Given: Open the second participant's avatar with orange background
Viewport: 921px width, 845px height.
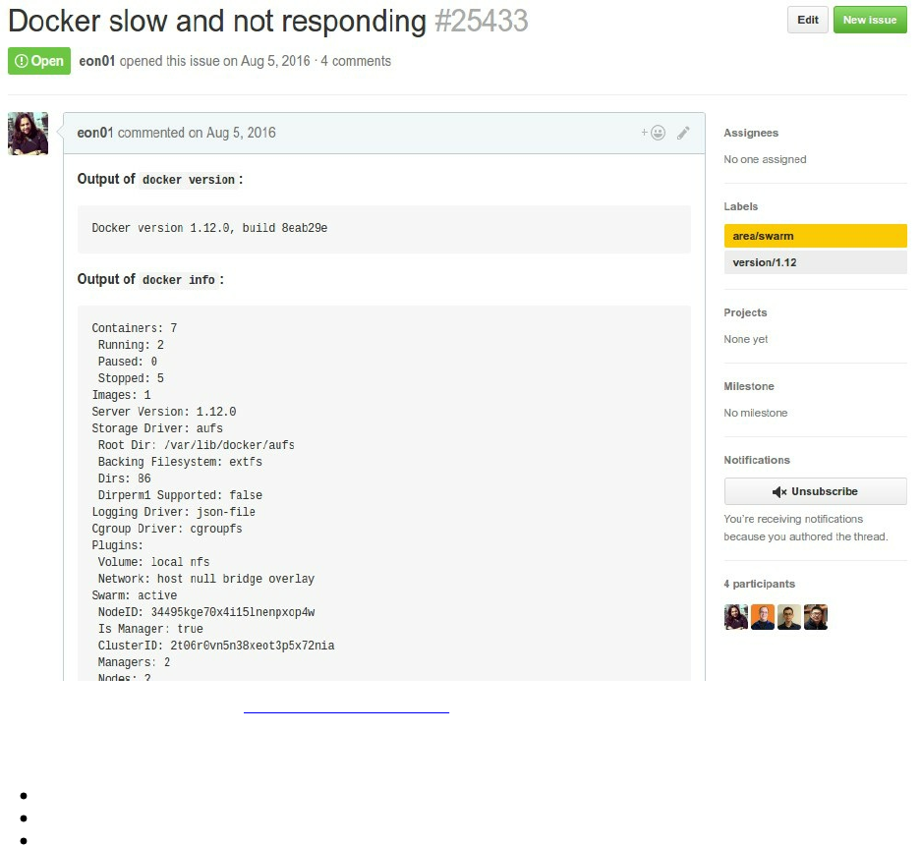Looking at the screenshot, I should (763, 617).
